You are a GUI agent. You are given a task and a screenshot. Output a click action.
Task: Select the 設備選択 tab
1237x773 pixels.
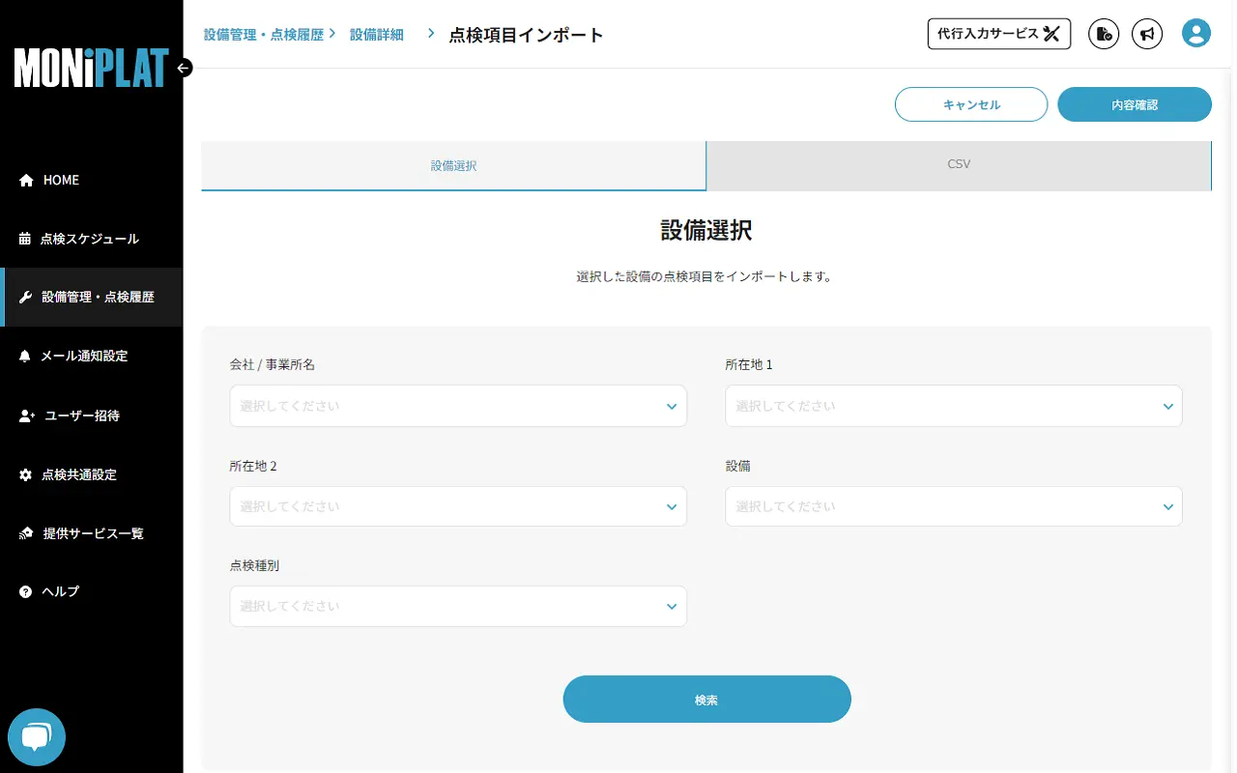point(452,165)
